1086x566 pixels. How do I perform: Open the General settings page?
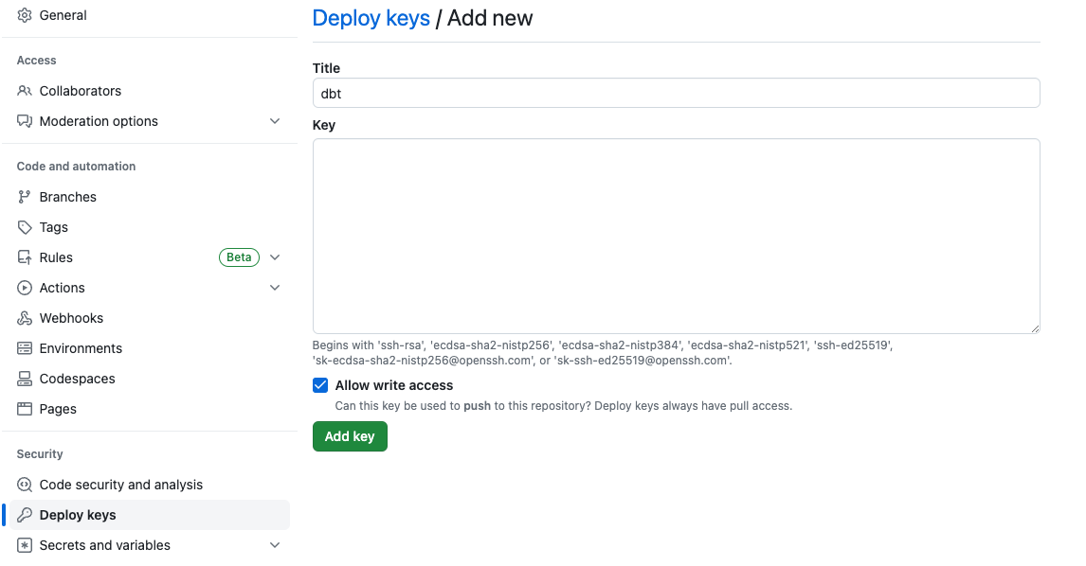(63, 15)
